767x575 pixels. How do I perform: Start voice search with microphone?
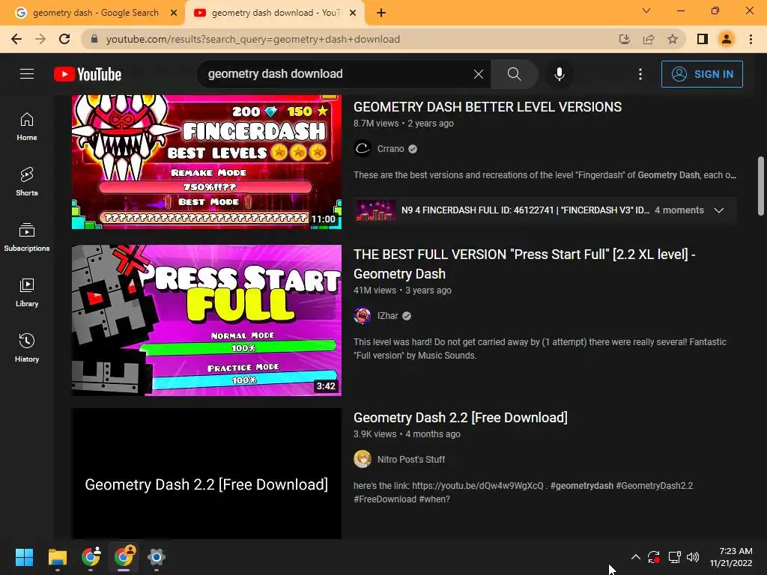pyautogui.click(x=559, y=74)
